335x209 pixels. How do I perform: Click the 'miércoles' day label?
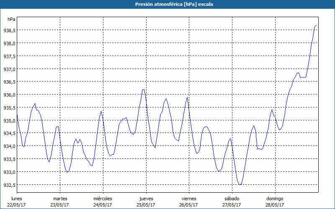(x=103, y=199)
